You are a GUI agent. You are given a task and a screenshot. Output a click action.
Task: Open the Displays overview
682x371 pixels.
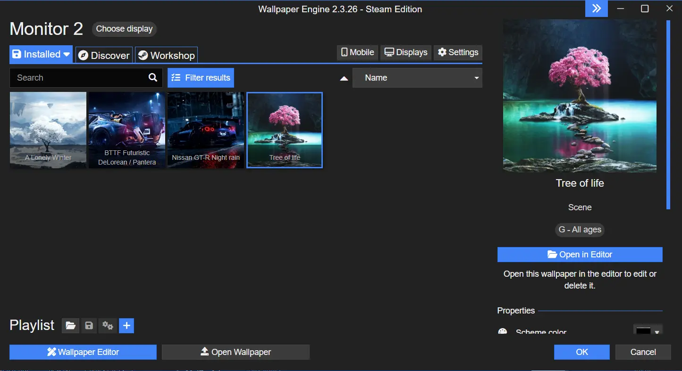coord(406,52)
